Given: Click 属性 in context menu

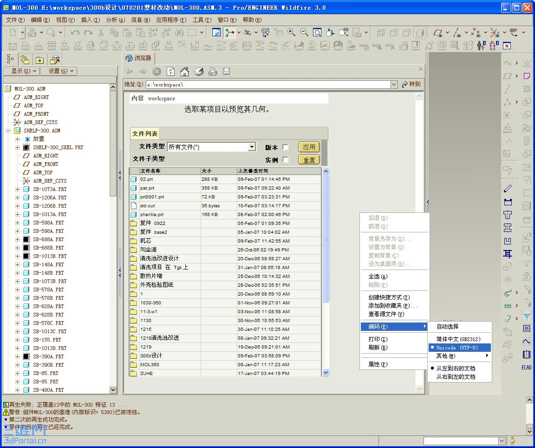Looking at the screenshot, I should point(394,364).
